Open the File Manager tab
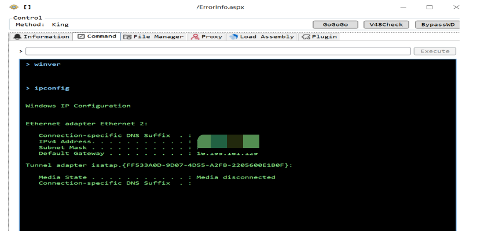Image resolution: width=477 pixels, height=238 pixels. (158, 36)
